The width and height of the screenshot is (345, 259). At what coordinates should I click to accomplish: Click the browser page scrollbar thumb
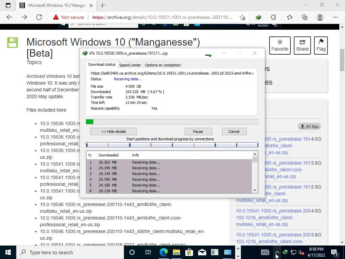(x=342, y=60)
